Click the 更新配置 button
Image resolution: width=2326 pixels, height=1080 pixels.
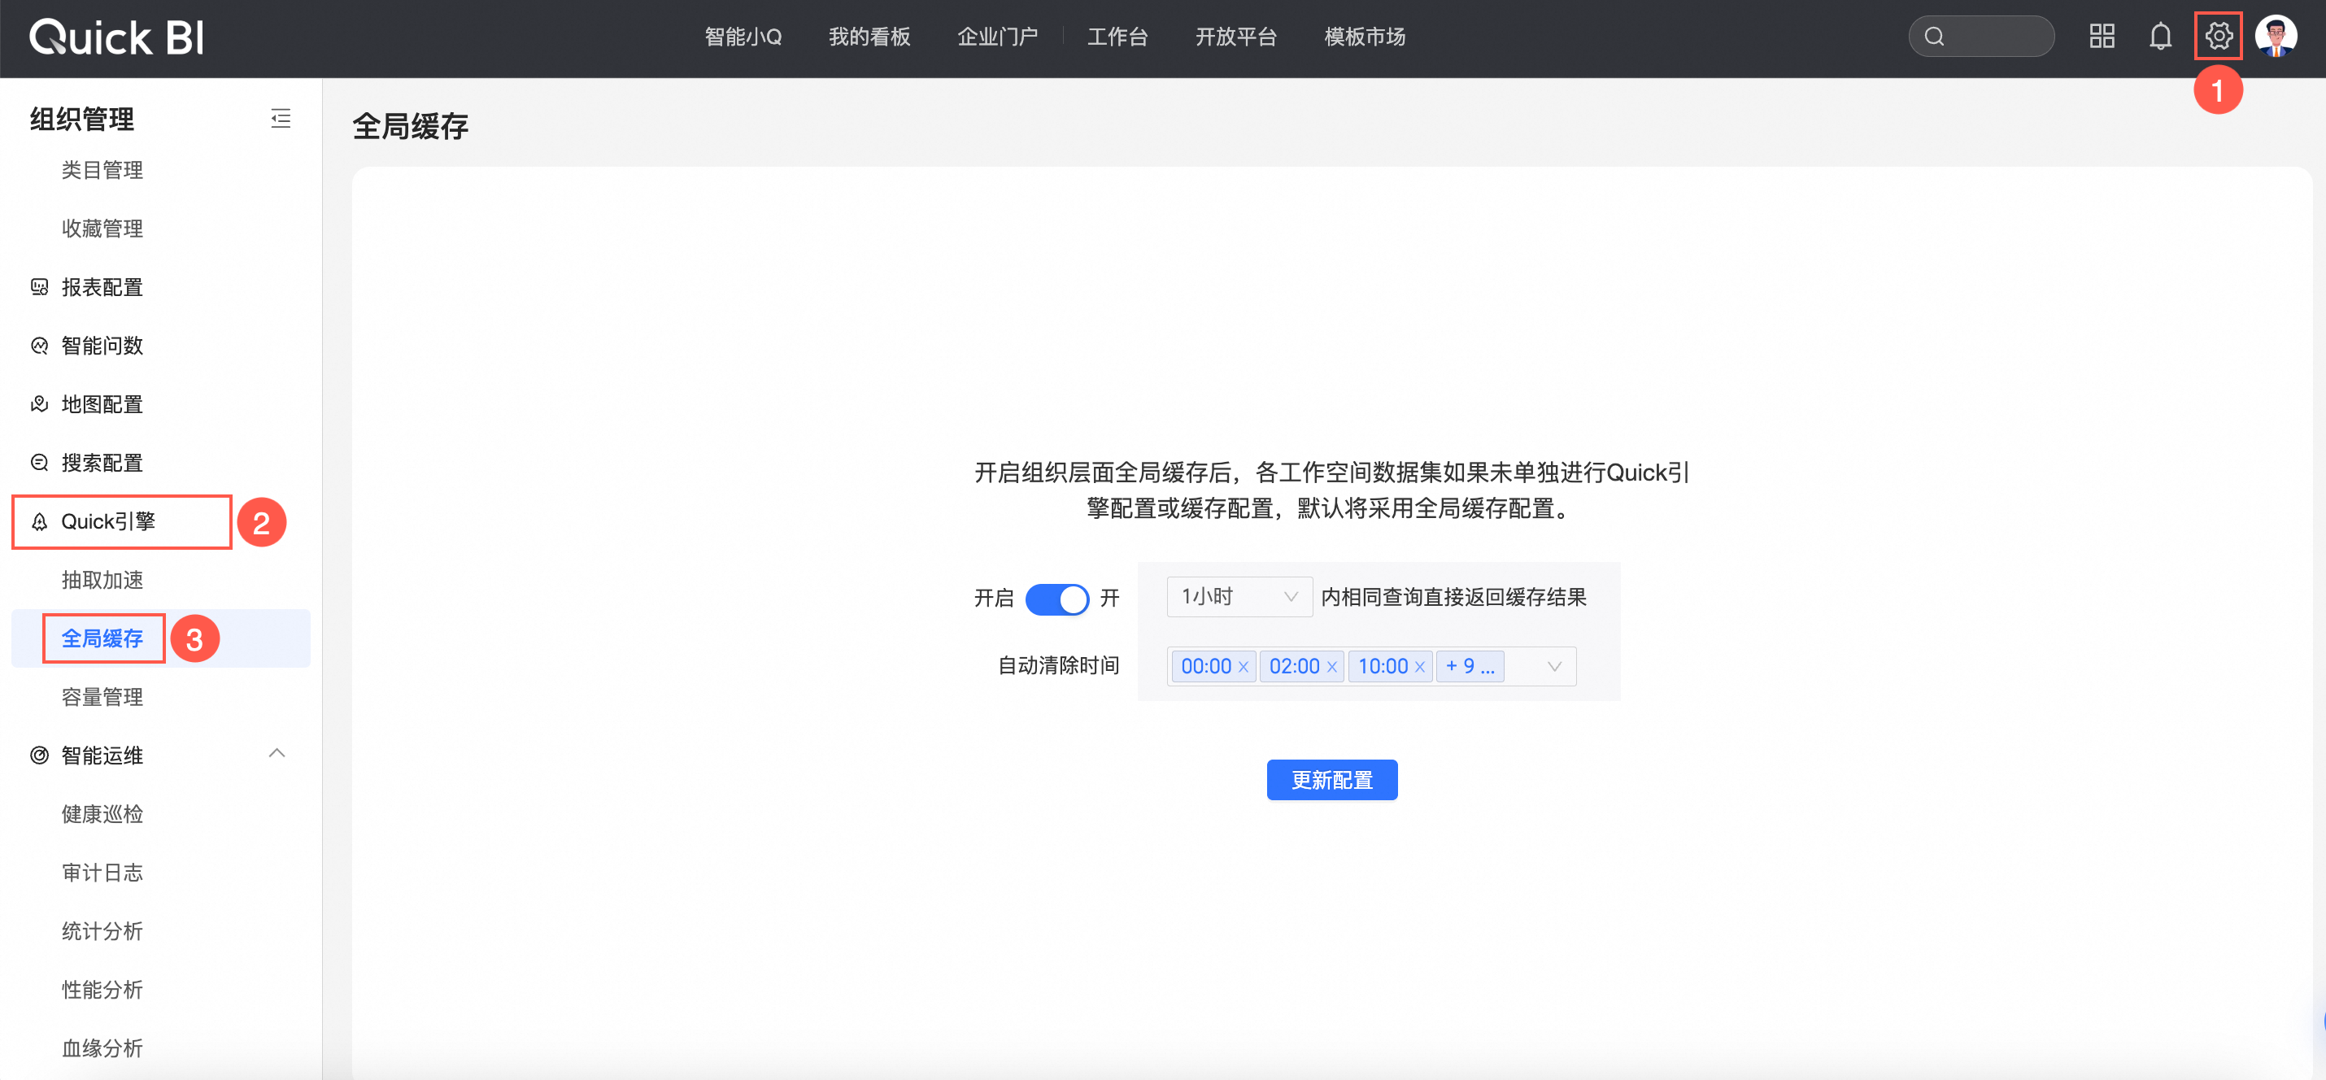click(x=1331, y=779)
